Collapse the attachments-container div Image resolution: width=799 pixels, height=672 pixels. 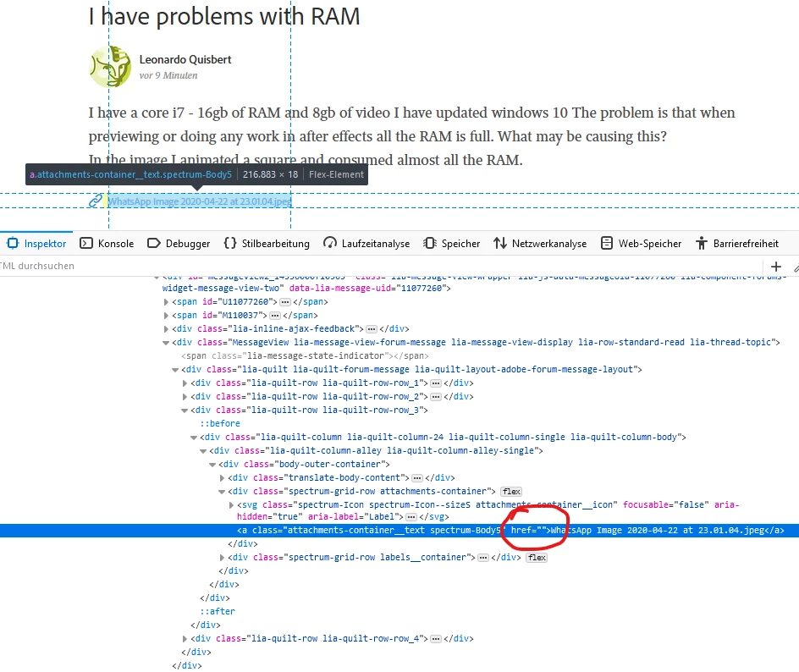222,492
